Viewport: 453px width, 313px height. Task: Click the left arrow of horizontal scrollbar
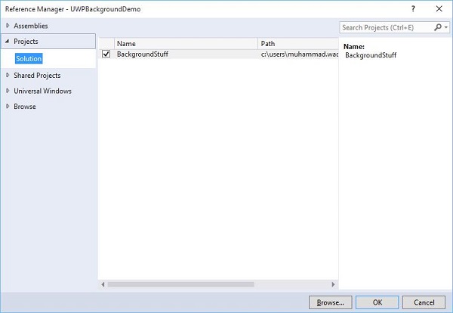(103, 284)
